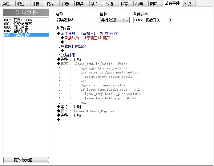The width and height of the screenshot is (214, 166).
Task: Go to the 防具 tab
Action: click(82, 4)
